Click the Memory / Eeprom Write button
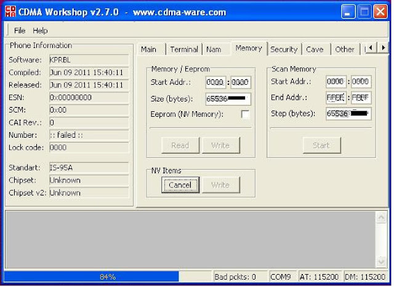This screenshot has height=287, width=394. [220, 145]
